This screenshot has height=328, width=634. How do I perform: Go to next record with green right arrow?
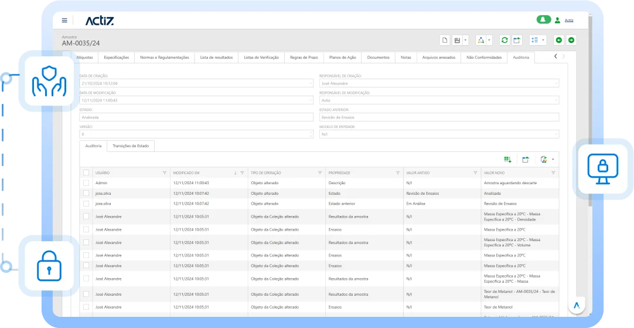(571, 40)
